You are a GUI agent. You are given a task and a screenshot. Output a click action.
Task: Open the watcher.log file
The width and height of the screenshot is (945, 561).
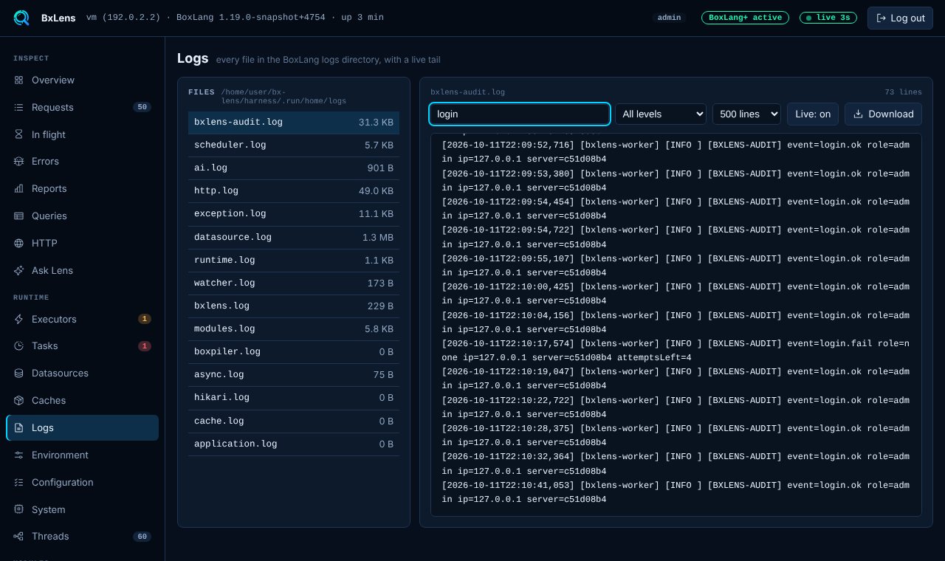(294, 283)
